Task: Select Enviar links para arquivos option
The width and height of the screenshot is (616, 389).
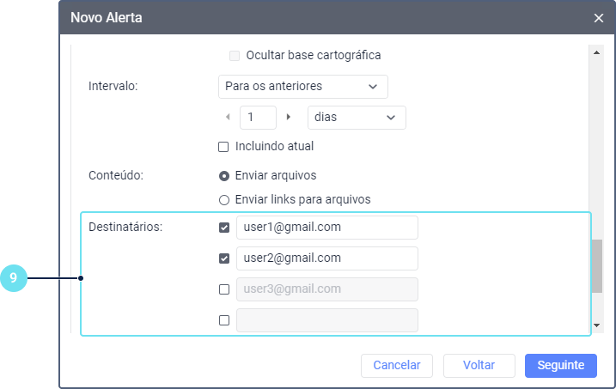Action: click(224, 200)
